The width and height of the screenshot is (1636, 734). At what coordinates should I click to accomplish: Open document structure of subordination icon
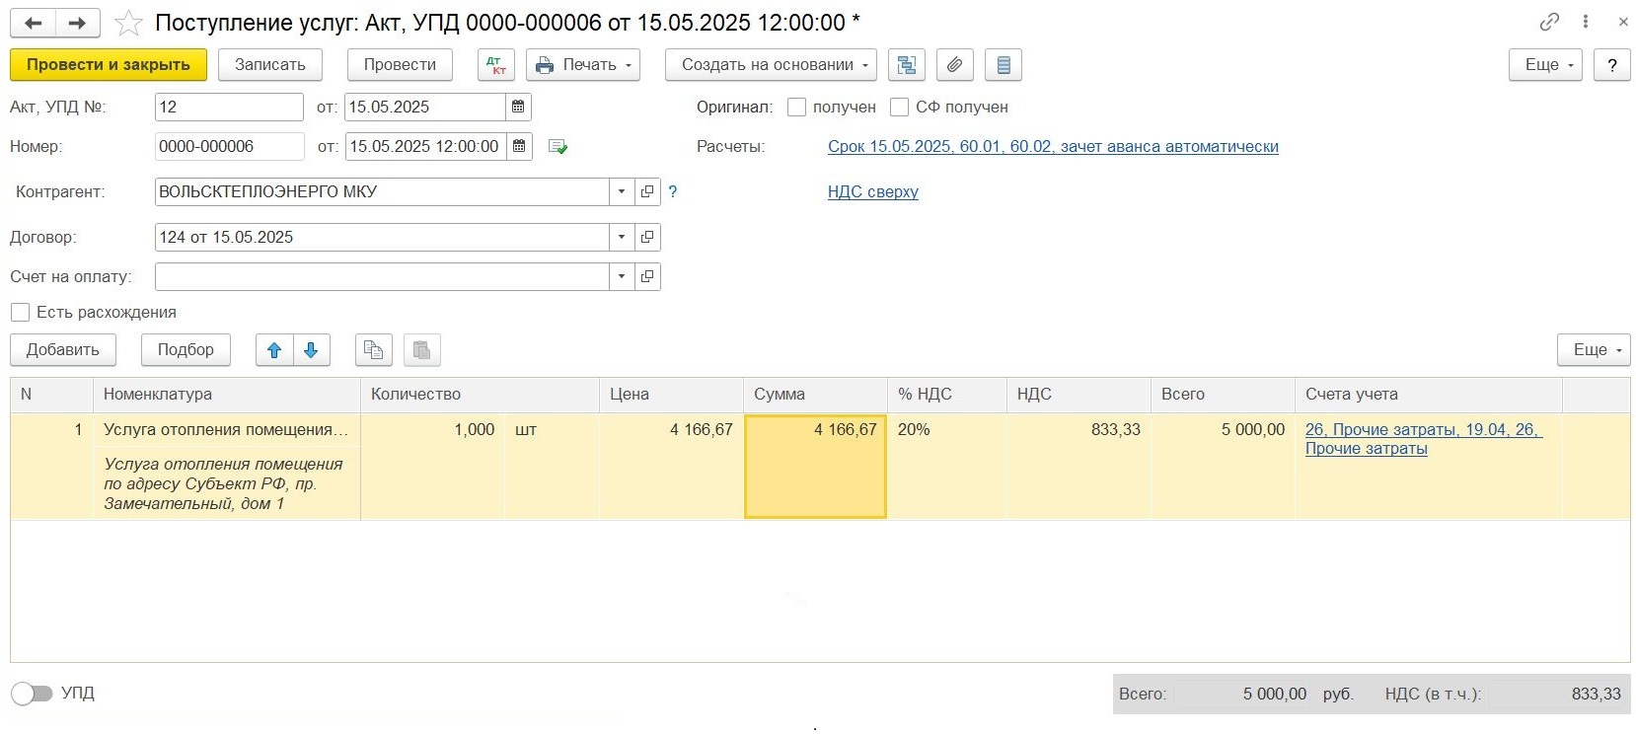tap(906, 65)
